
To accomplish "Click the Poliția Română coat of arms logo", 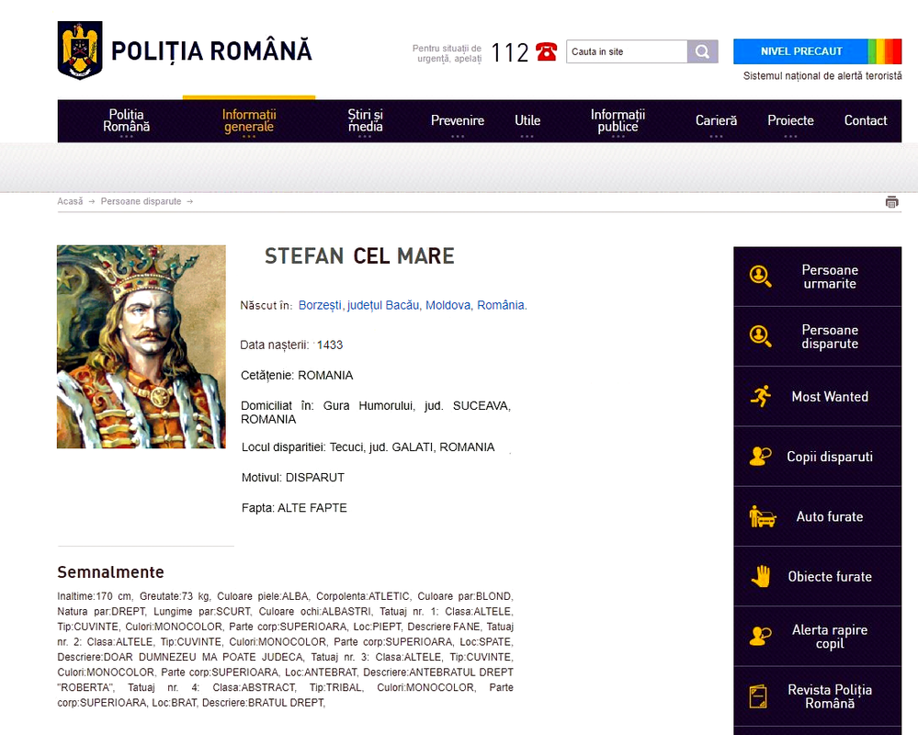I will point(80,51).
